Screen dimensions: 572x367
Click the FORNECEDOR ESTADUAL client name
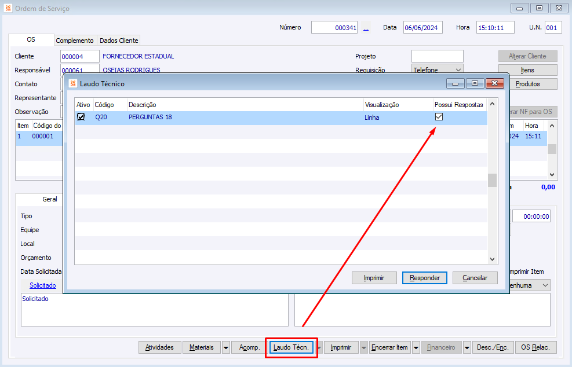[x=139, y=56]
